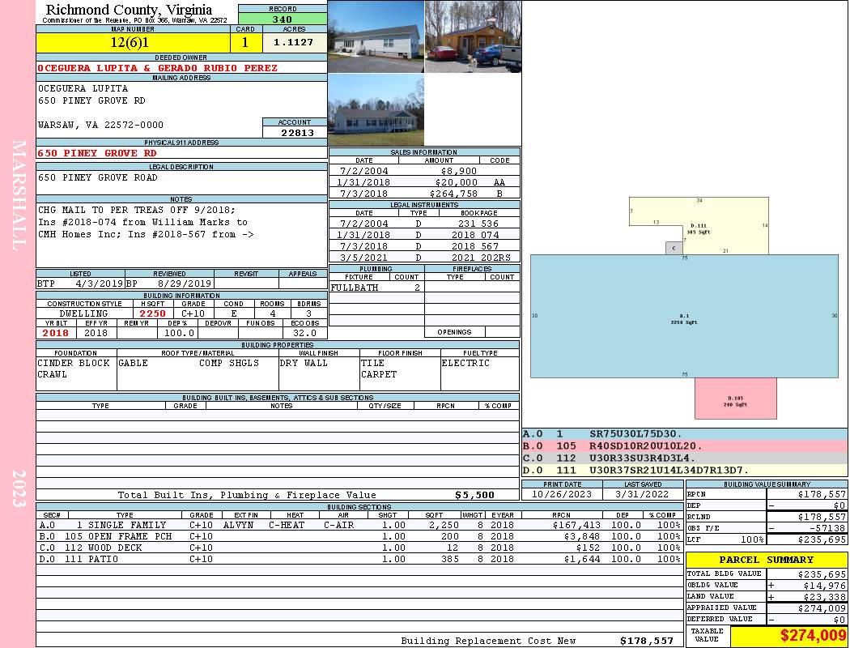Click COMP SHGLS roof material

coord(229,363)
